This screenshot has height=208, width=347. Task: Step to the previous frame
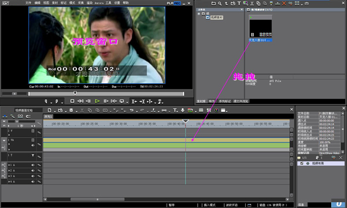pyautogui.click(x=88, y=101)
